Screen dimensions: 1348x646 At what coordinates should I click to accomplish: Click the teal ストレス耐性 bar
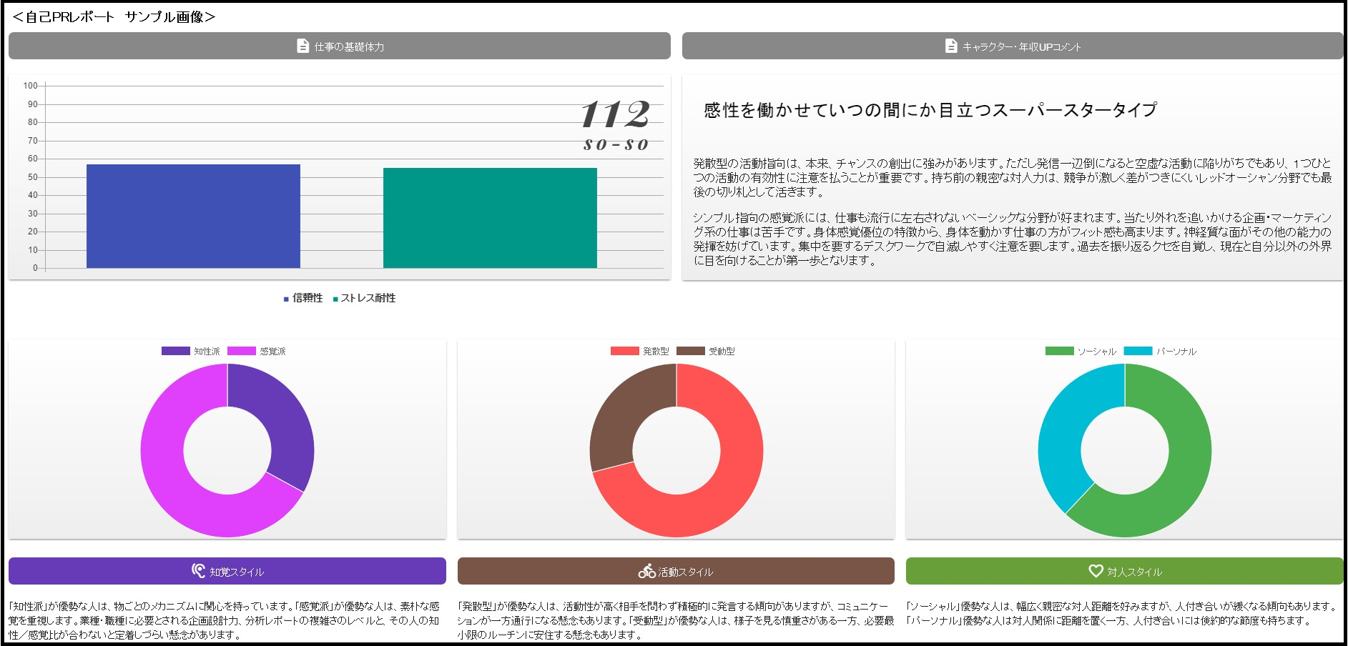[490, 218]
